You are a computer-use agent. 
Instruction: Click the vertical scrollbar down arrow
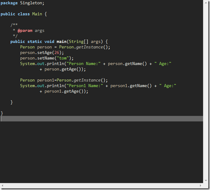206,180
